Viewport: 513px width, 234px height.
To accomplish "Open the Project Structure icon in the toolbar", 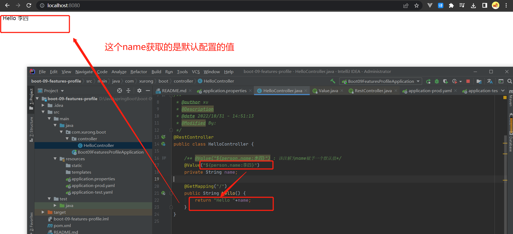I will 479,81.
